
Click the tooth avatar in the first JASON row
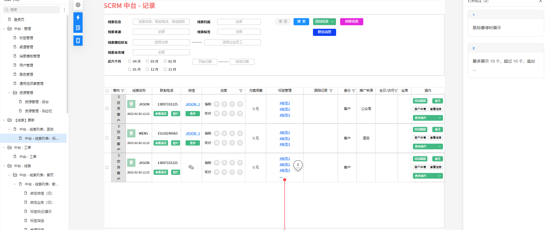click(131, 104)
